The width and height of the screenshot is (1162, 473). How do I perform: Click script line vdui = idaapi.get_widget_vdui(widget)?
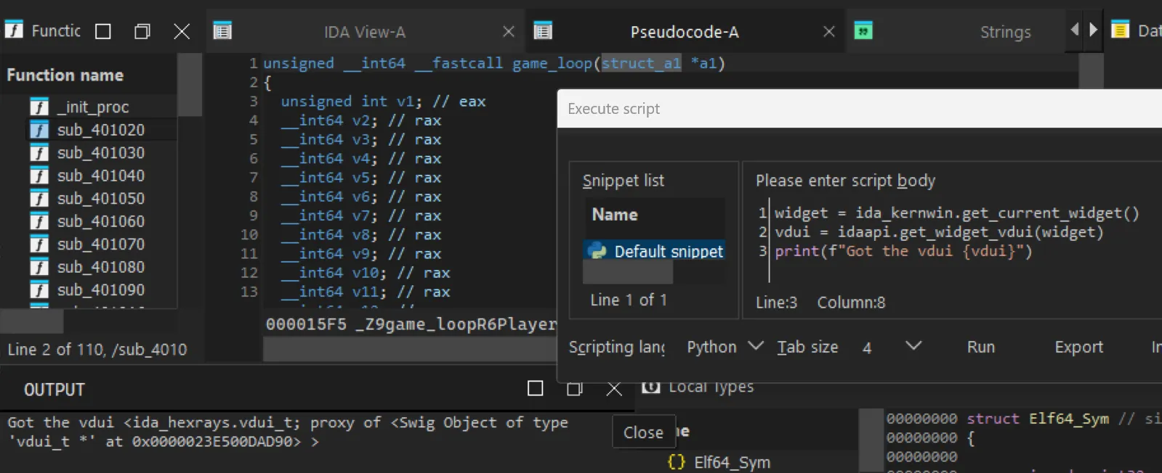[939, 231]
